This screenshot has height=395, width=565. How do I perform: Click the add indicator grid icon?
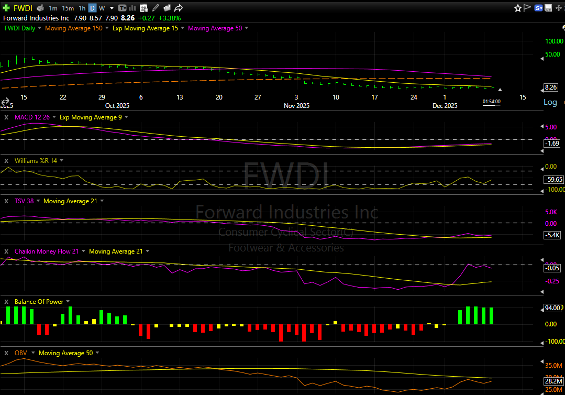143,8
